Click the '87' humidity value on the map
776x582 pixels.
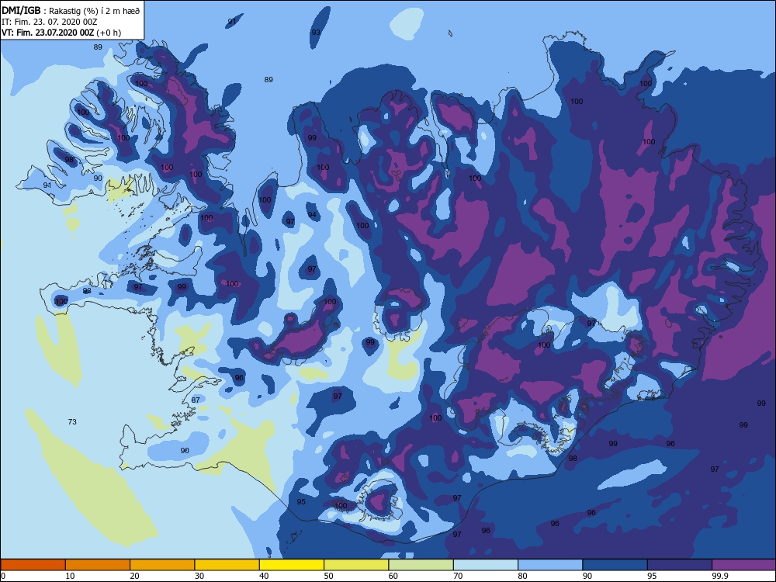[x=196, y=400]
